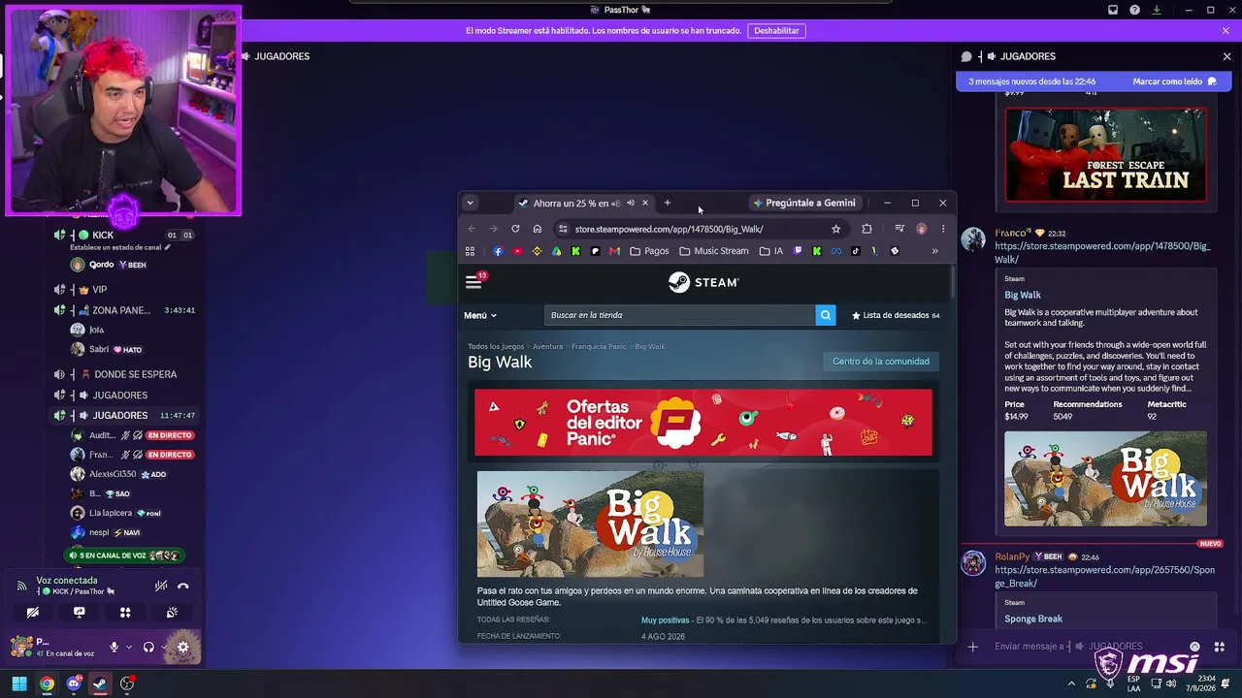Open Discord from the Windows taskbar

74,683
